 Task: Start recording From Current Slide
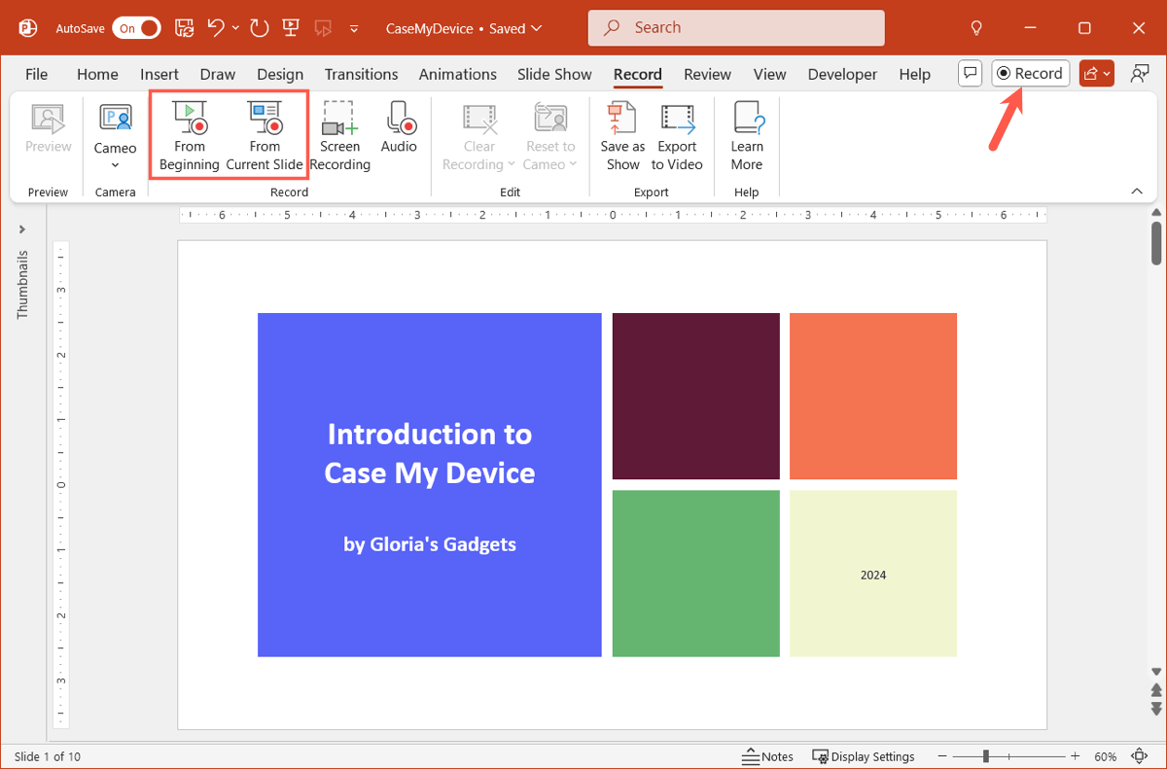point(265,135)
